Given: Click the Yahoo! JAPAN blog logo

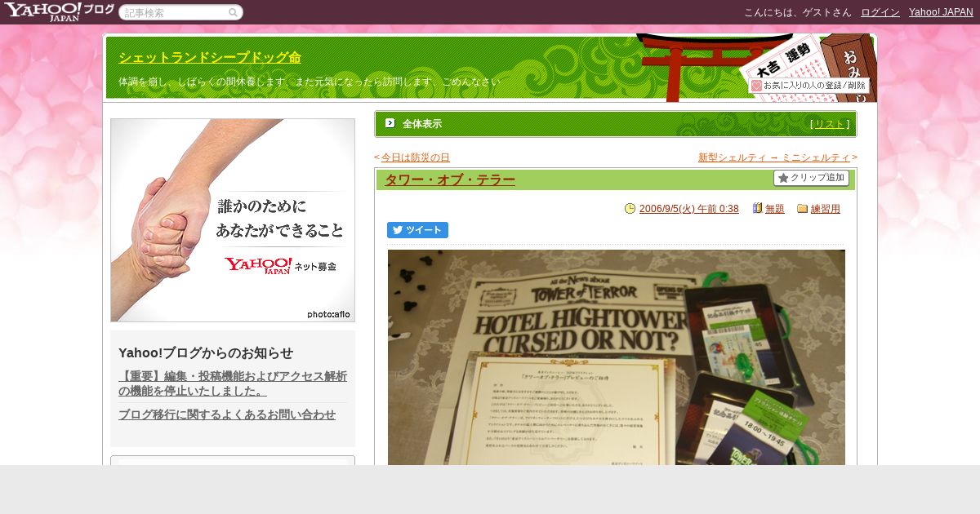Looking at the screenshot, I should coord(59,11).
